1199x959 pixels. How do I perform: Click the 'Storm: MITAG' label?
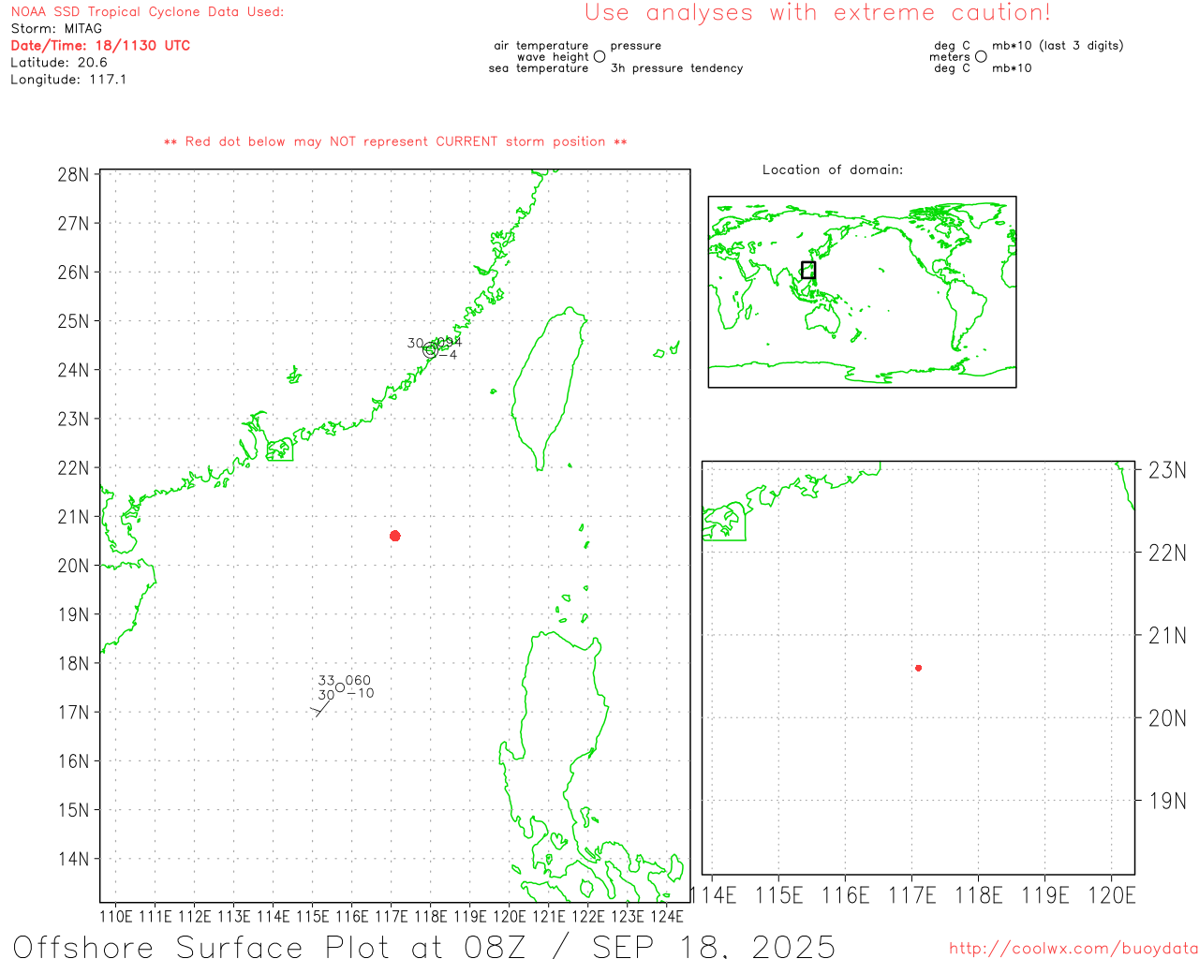pyautogui.click(x=56, y=29)
